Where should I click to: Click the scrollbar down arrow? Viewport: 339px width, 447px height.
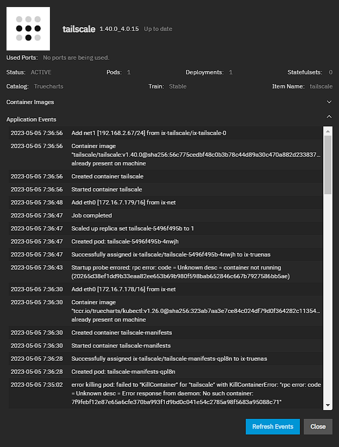tap(328, 405)
